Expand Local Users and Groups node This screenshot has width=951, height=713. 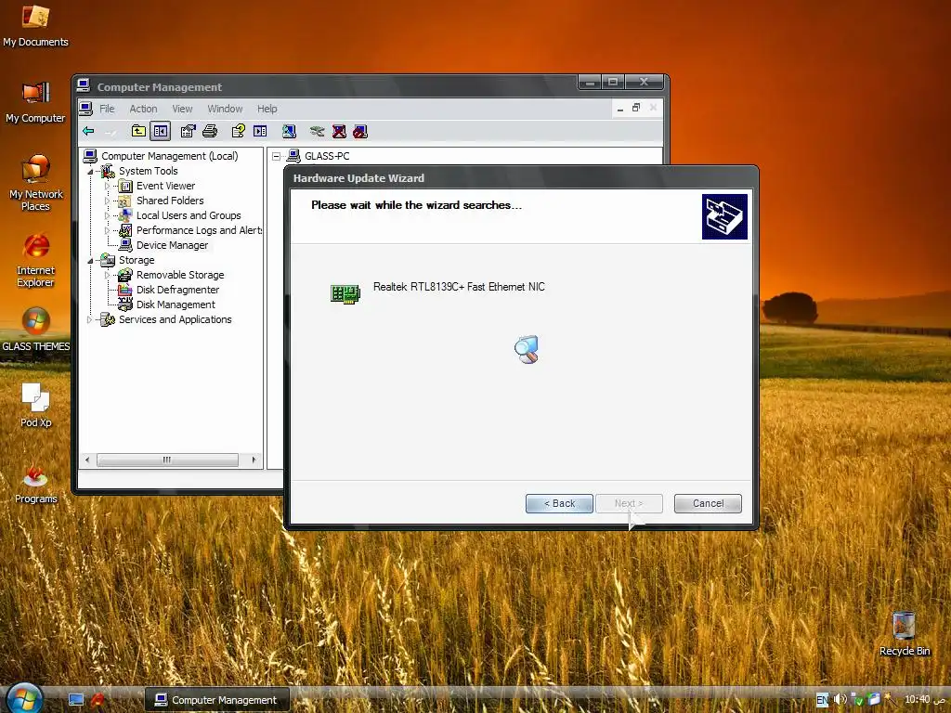tap(108, 215)
